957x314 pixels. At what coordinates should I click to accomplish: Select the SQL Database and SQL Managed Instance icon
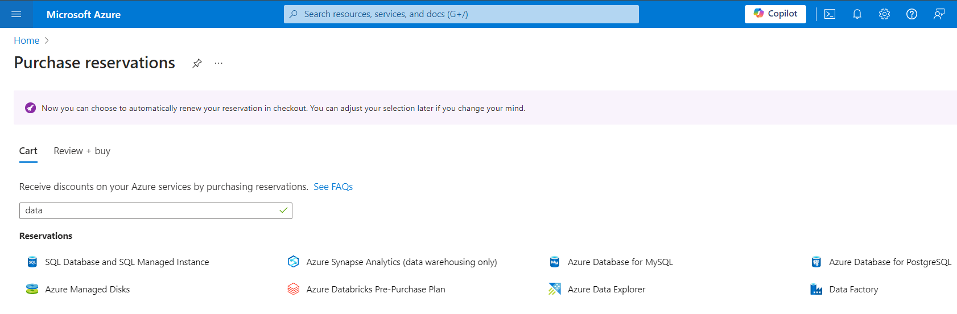coord(32,262)
